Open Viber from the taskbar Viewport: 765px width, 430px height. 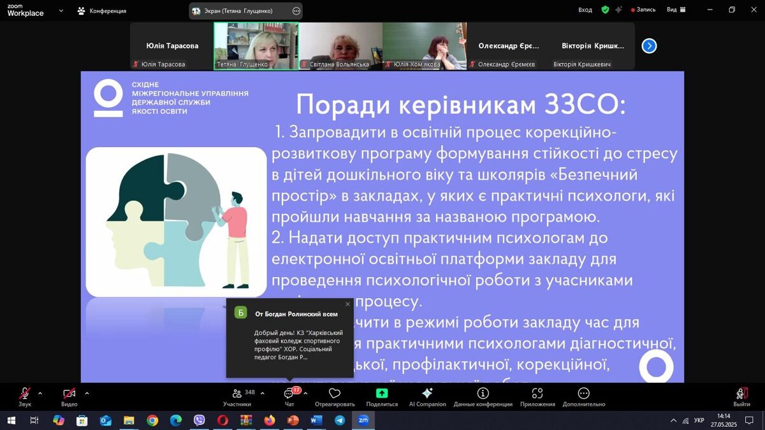coord(199,420)
